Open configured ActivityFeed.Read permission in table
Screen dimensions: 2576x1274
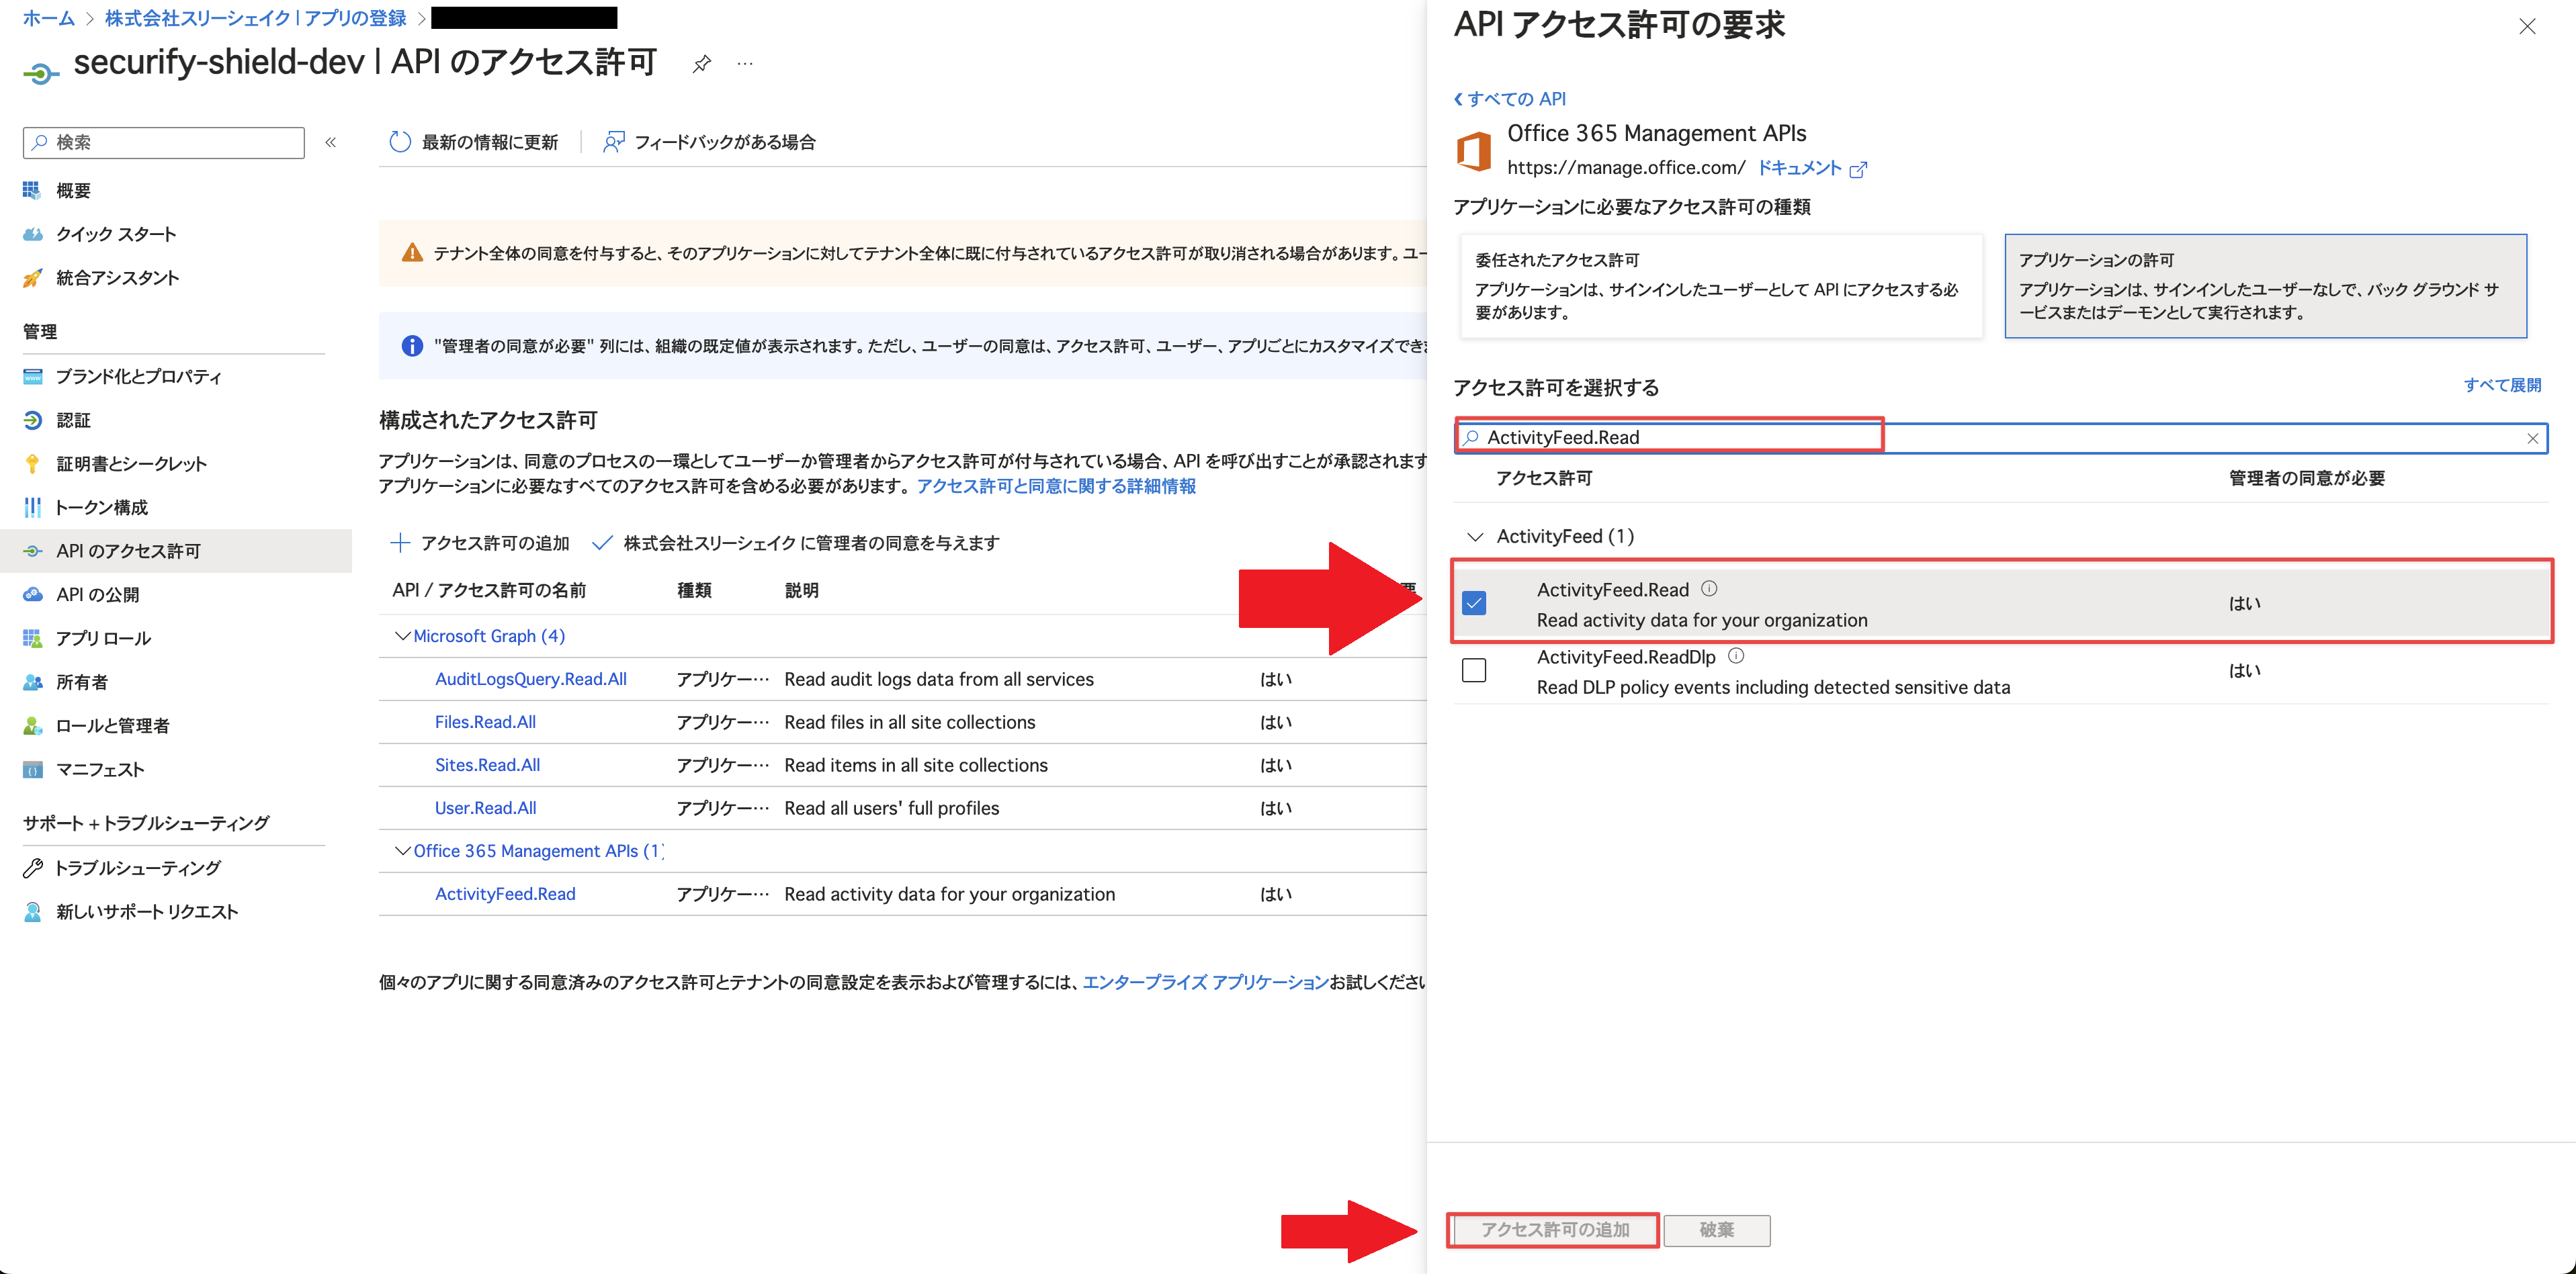[505, 895]
